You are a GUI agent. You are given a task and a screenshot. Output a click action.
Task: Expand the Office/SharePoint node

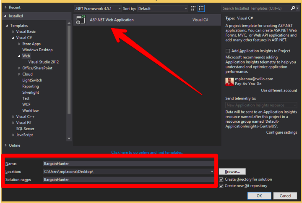click(x=19, y=68)
